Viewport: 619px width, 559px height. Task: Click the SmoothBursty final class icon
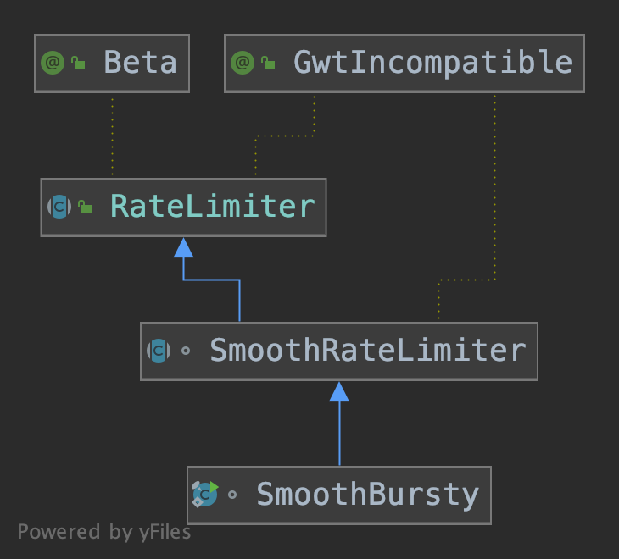tap(205, 494)
